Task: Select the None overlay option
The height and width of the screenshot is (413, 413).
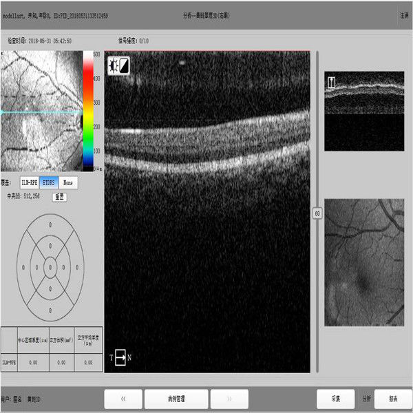Action: (x=68, y=182)
